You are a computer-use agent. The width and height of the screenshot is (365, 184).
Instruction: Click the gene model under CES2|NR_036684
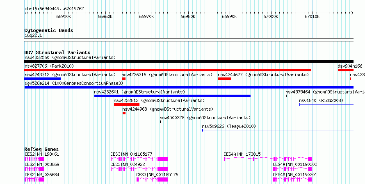pyautogui.click(x=34, y=179)
